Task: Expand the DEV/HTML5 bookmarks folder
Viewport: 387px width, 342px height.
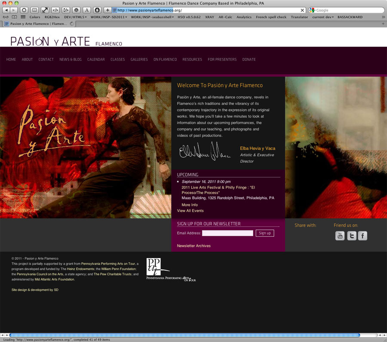Action: tap(75, 17)
